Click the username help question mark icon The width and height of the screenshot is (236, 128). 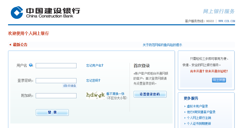point(31,65)
